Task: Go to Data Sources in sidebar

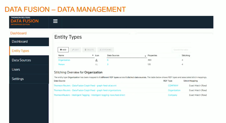Action: tap(29, 60)
